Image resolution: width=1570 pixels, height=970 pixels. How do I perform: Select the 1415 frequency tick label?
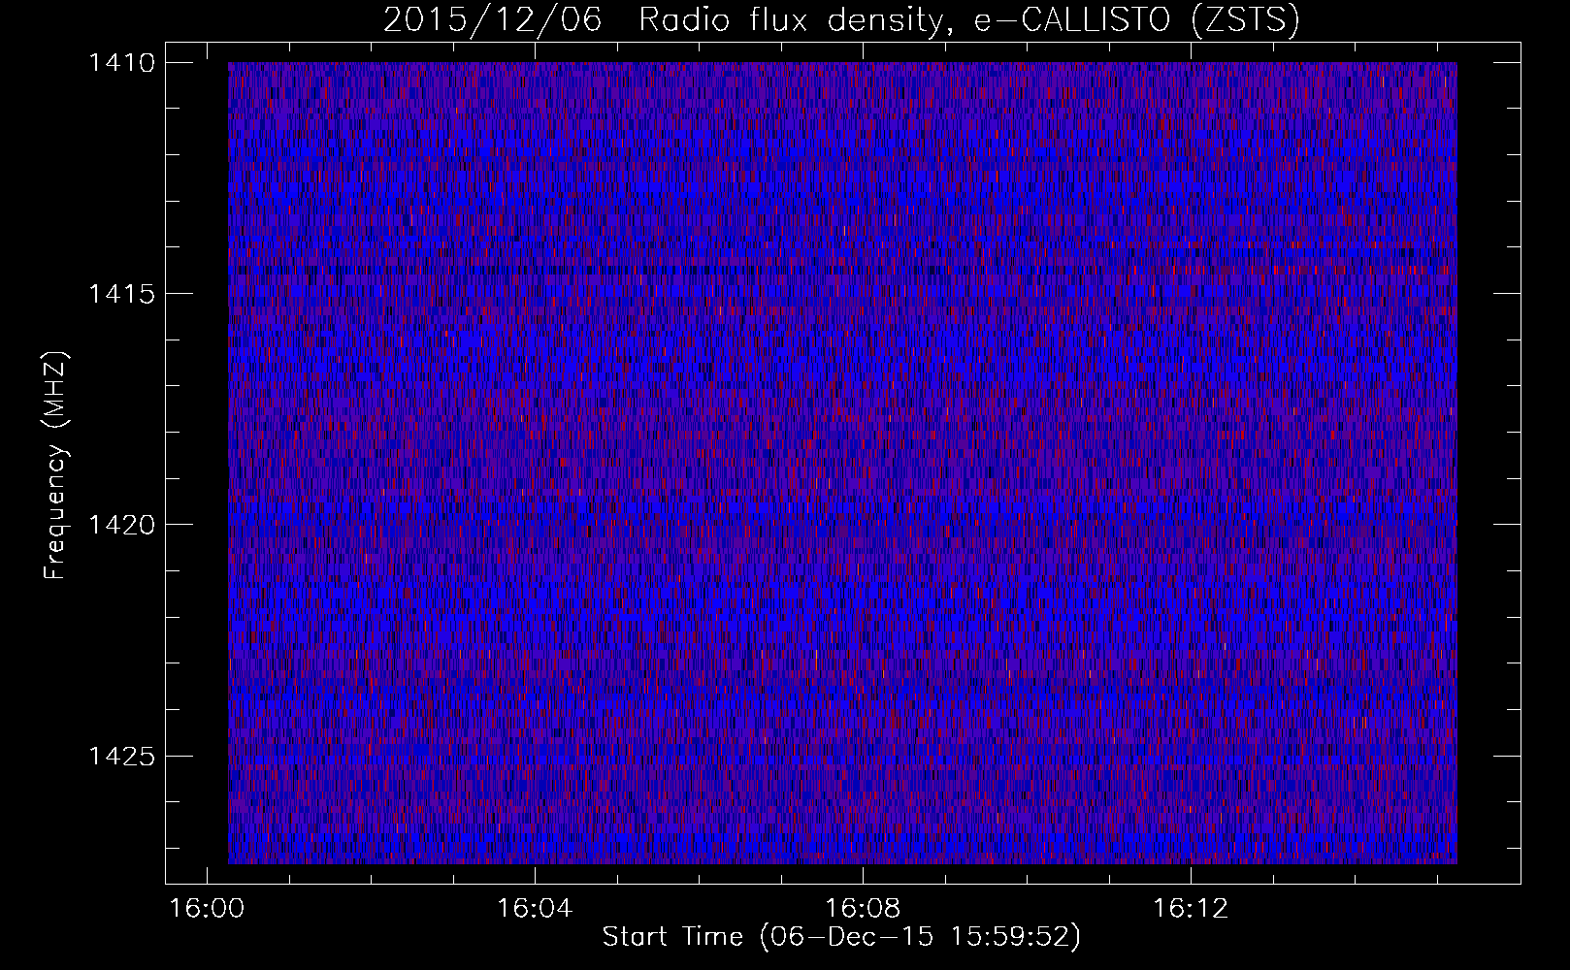point(122,294)
